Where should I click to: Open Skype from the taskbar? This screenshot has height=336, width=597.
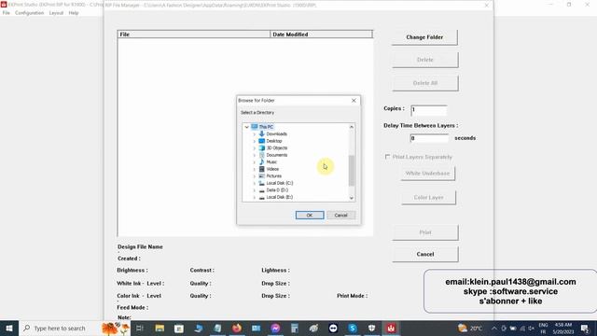pos(353,328)
